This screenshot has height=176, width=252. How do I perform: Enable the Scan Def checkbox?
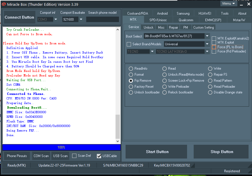74,156
